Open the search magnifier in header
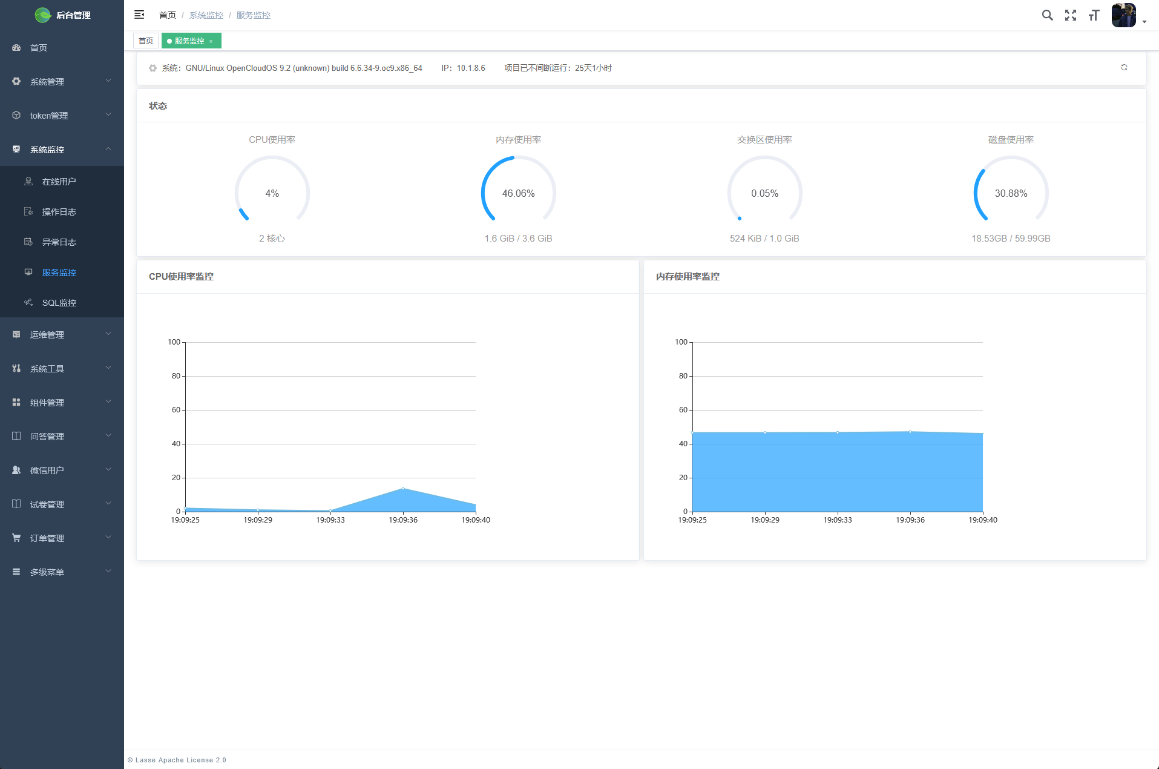Image resolution: width=1159 pixels, height=769 pixels. [x=1047, y=15]
